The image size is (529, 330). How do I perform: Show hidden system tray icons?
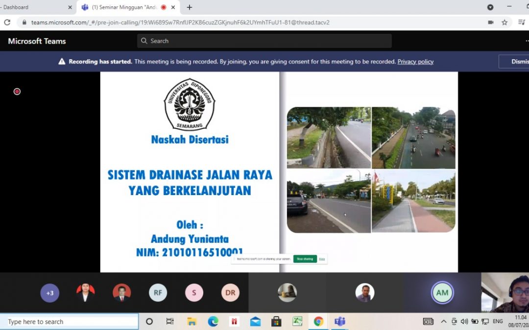[x=444, y=321]
